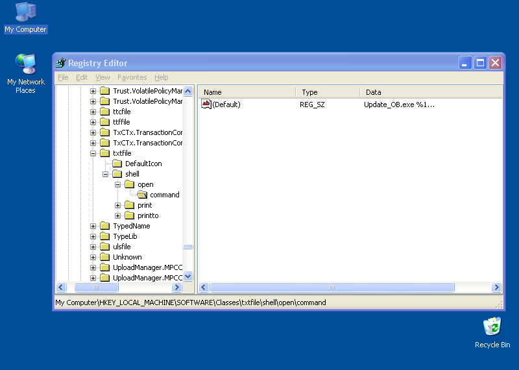The image size is (519, 370).
Task: Close the Registry Editor window
Action: [496, 62]
